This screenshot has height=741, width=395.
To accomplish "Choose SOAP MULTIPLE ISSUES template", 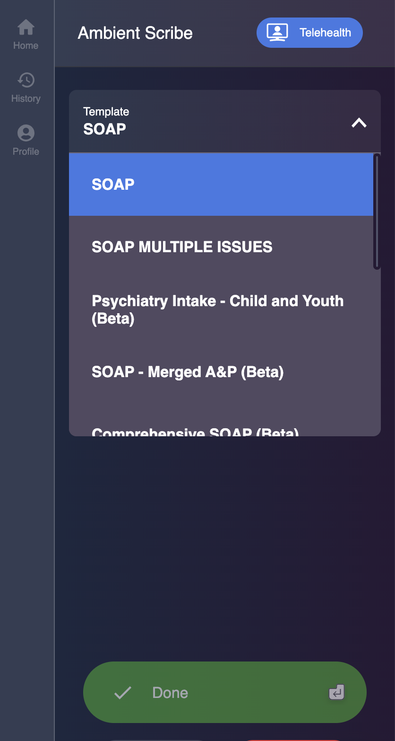I will click(221, 247).
